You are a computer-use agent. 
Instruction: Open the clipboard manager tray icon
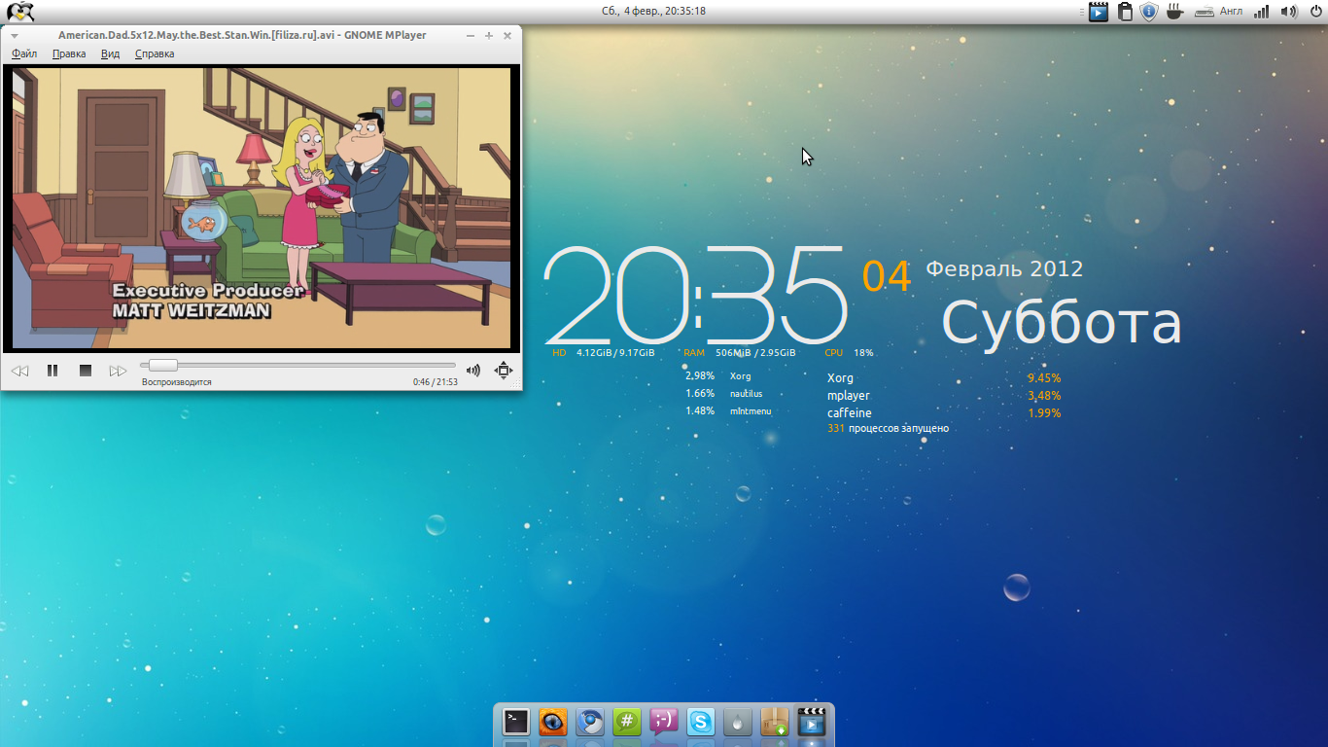[1125, 12]
